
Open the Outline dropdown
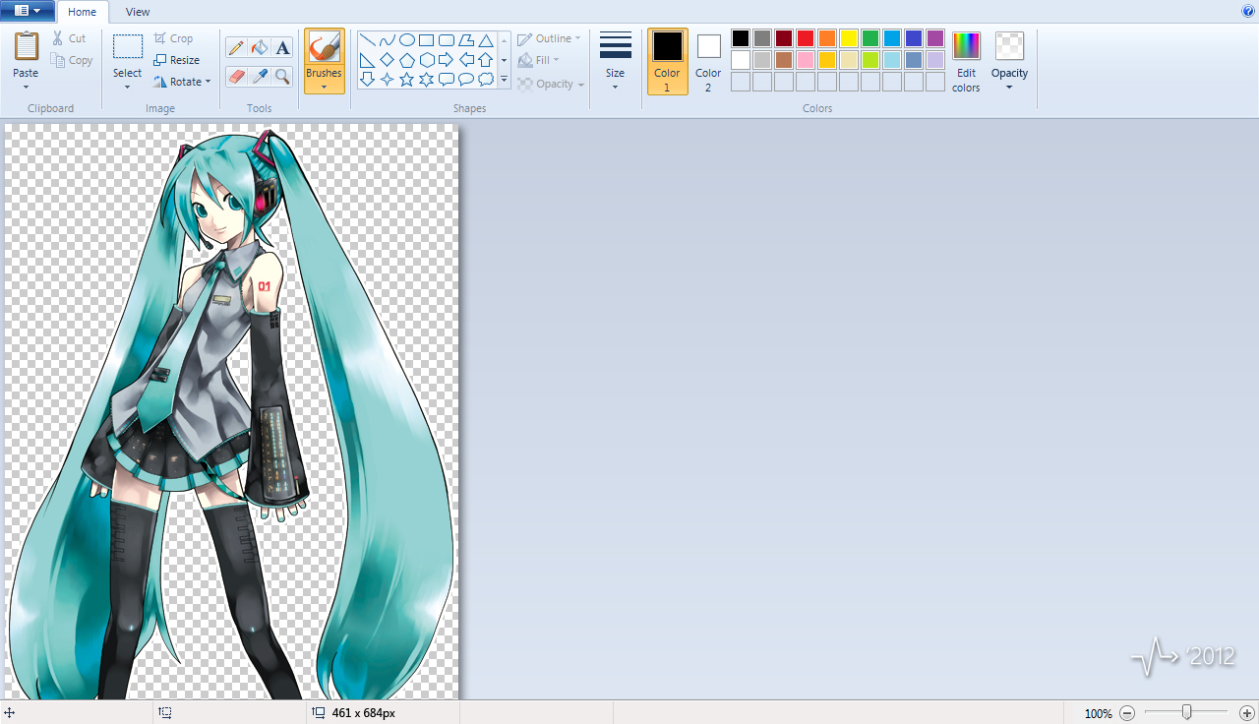[x=550, y=38]
